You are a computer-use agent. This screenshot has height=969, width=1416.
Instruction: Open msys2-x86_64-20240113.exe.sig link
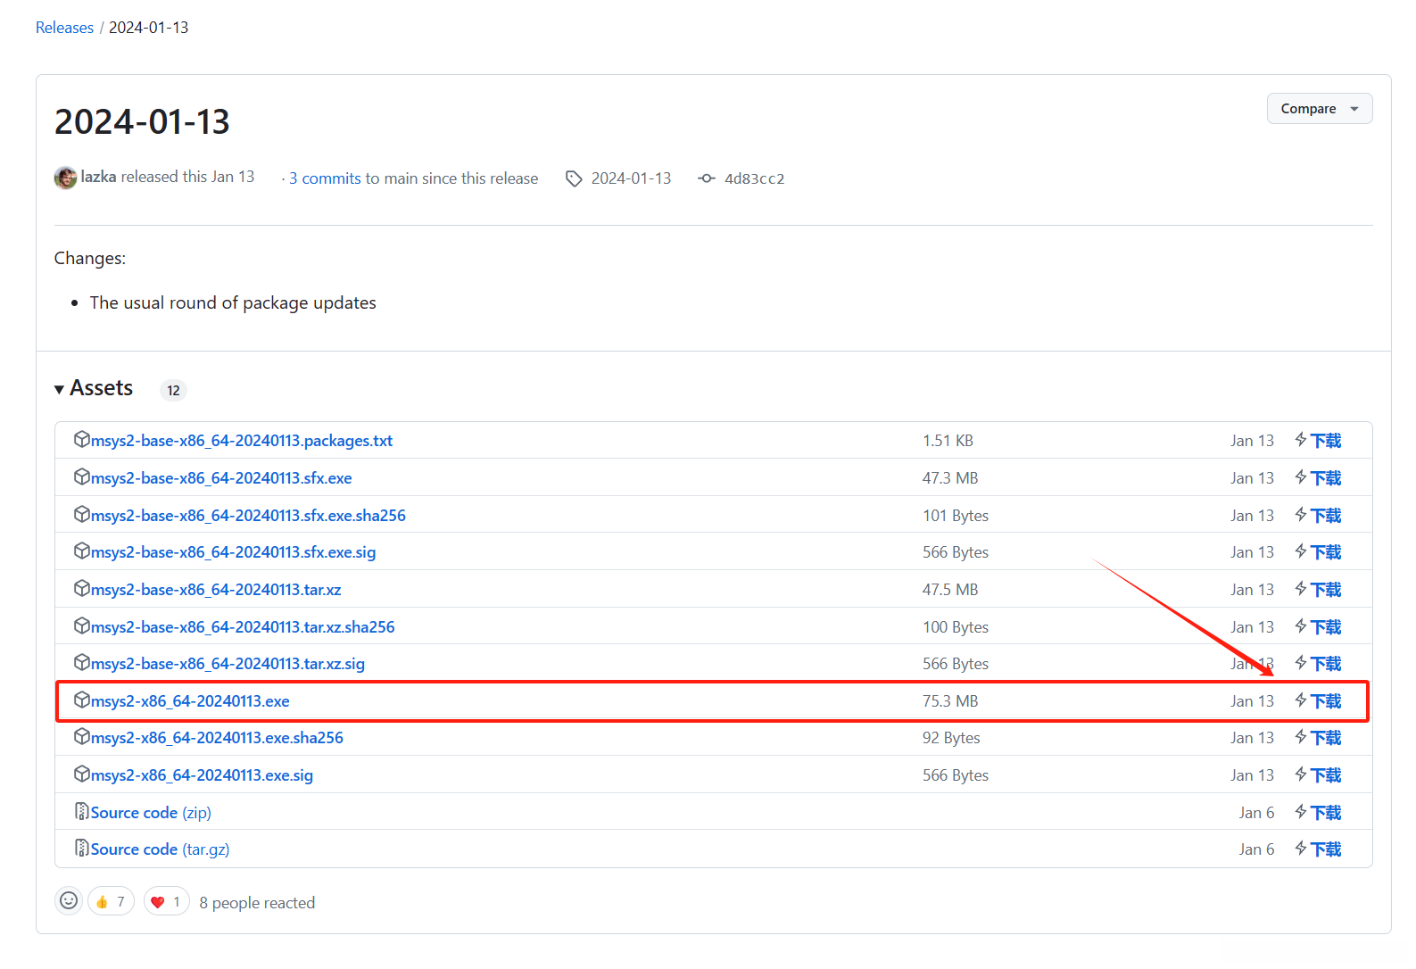pyautogui.click(x=202, y=775)
